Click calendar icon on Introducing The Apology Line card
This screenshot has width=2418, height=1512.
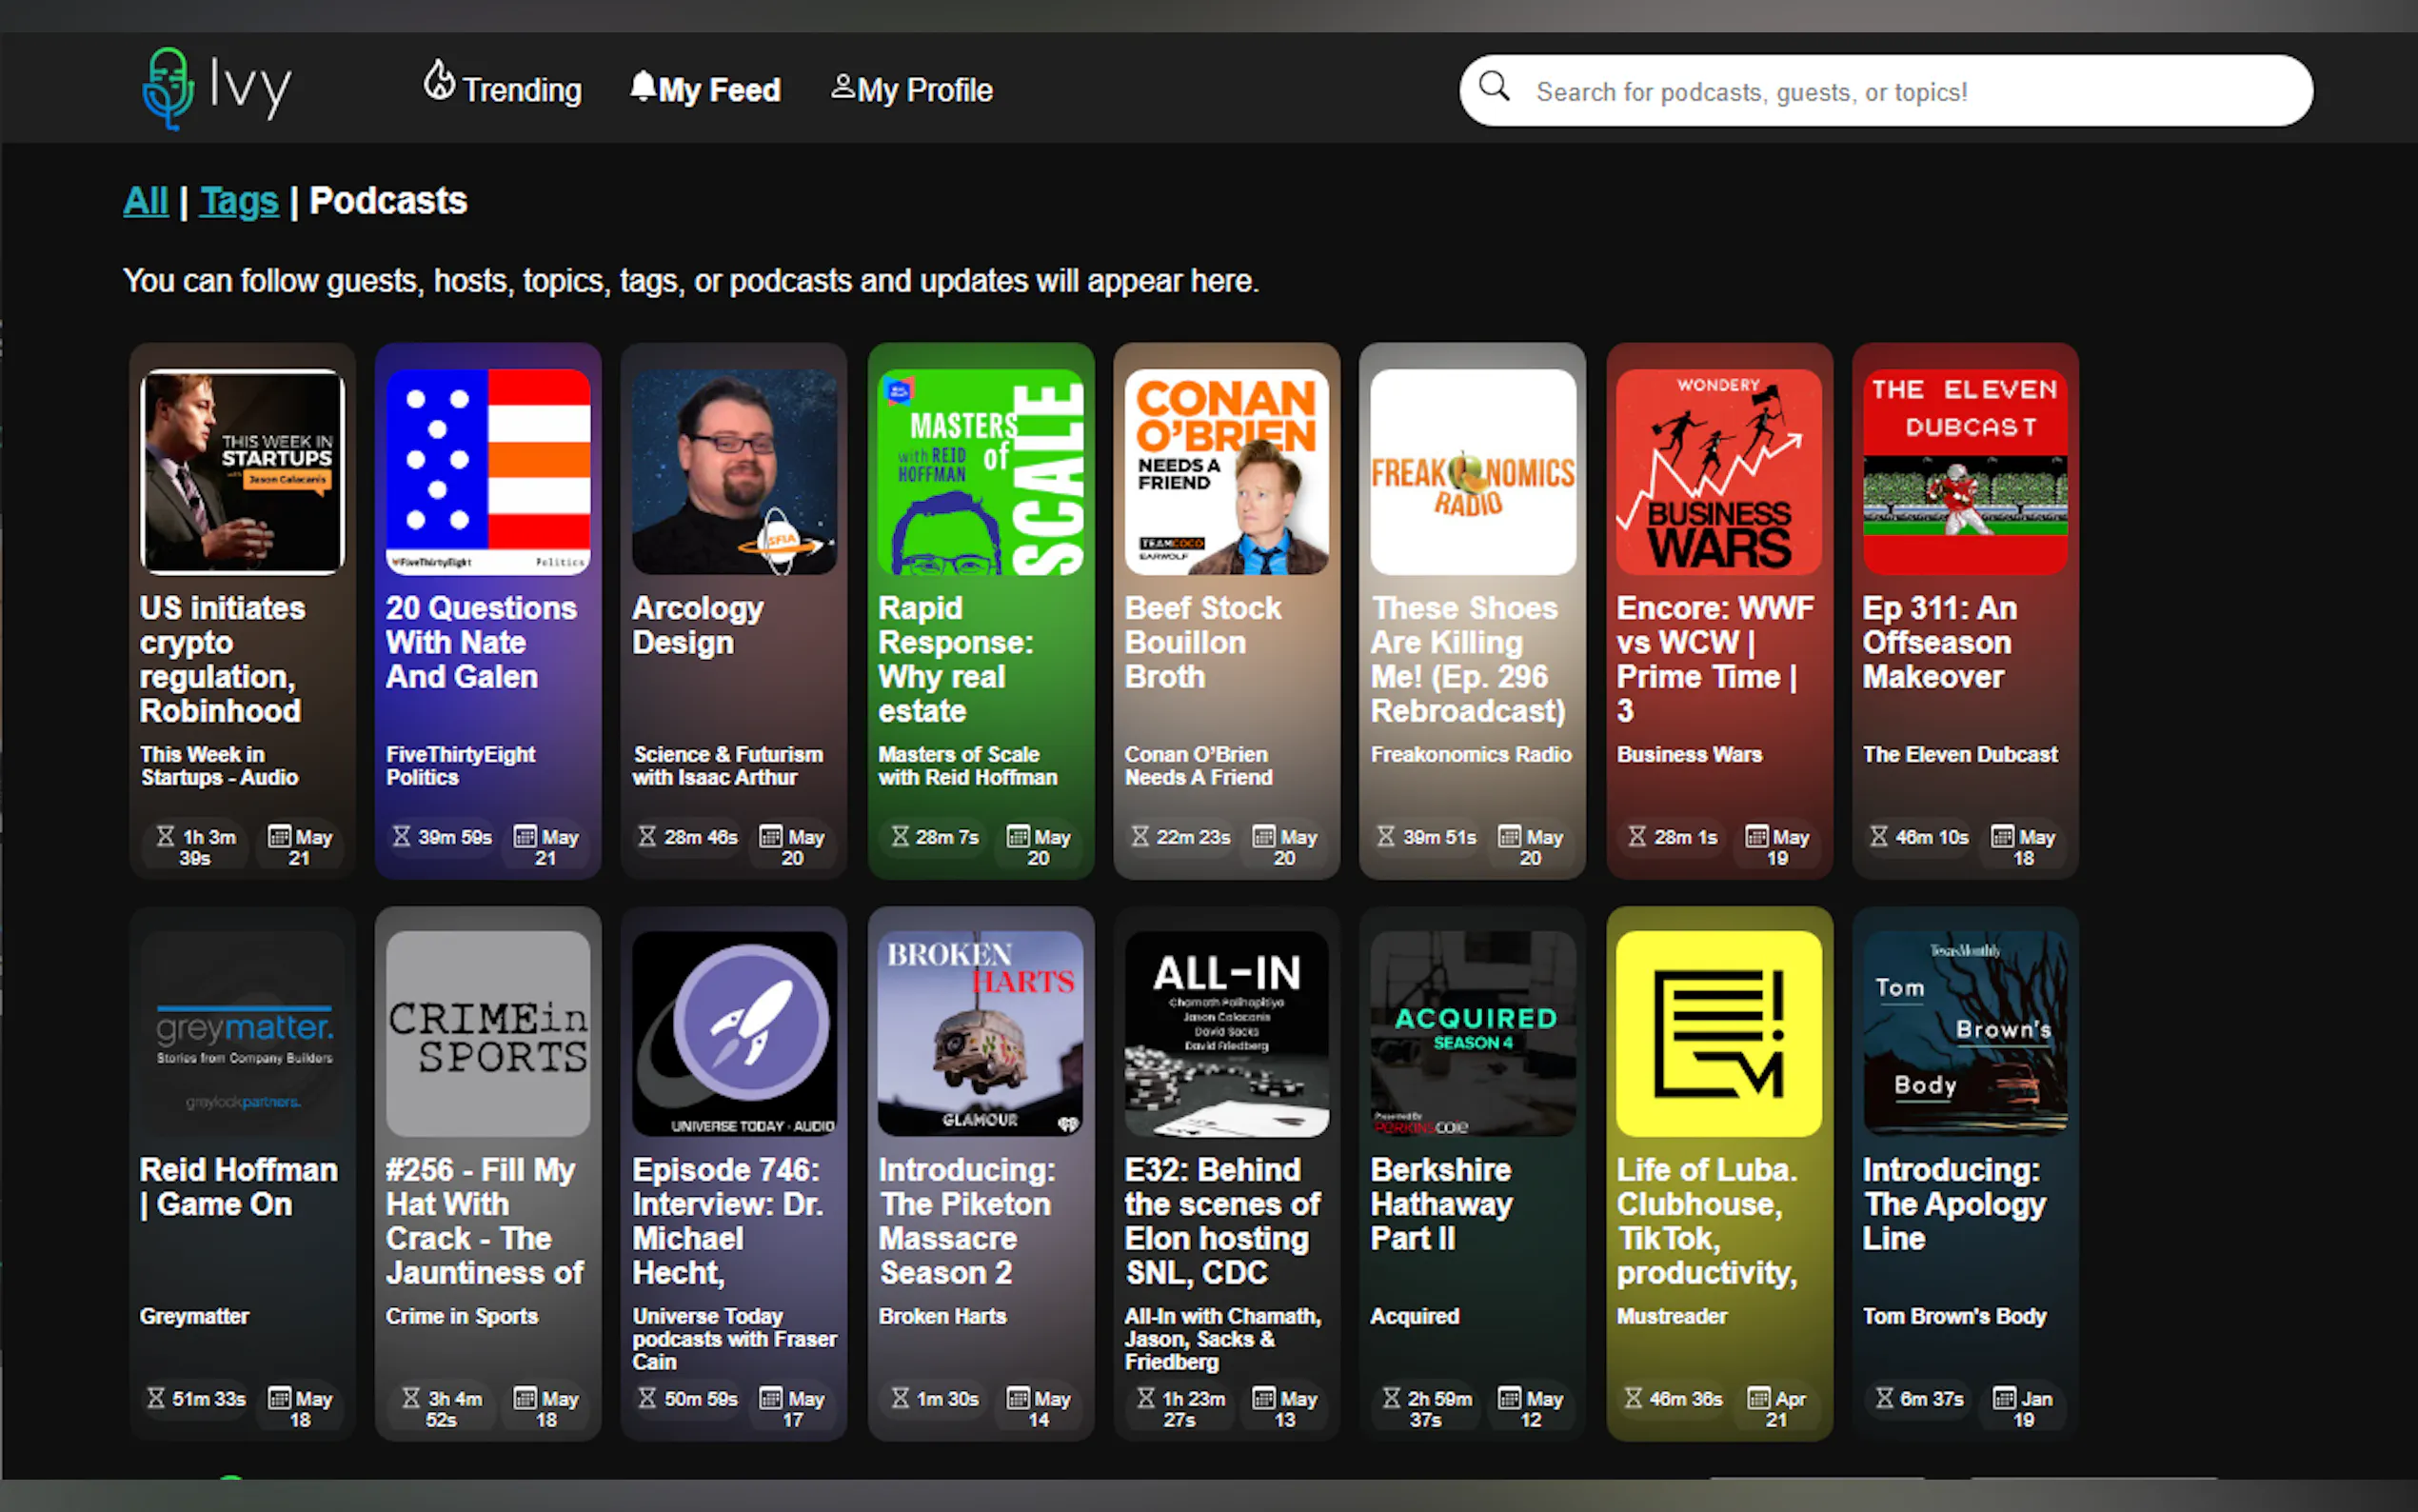(x=2003, y=1397)
